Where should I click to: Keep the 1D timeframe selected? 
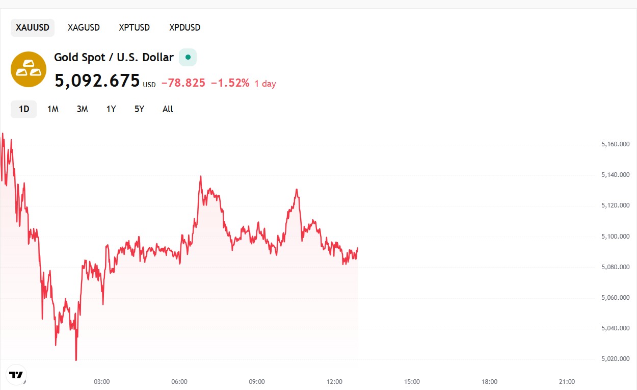23,109
